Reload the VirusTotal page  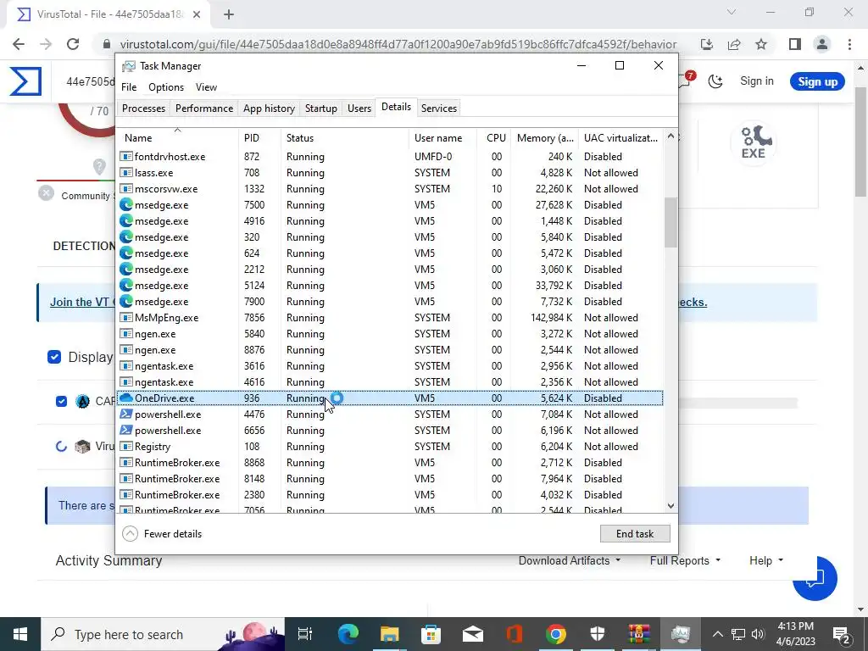(x=73, y=44)
